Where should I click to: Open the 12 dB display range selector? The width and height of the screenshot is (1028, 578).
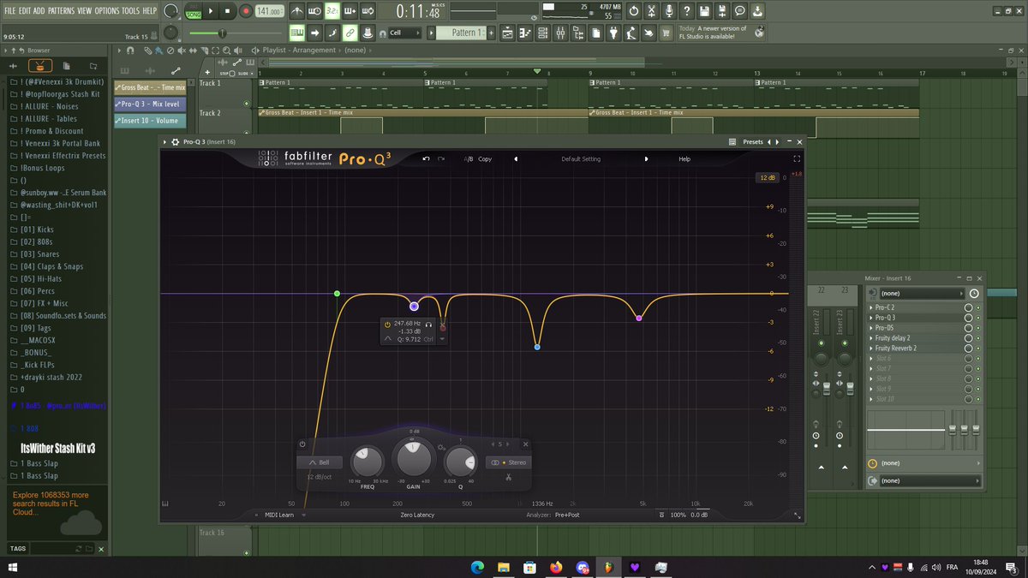coord(766,177)
